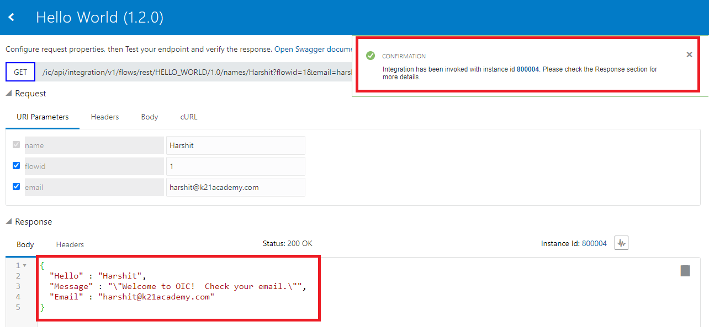Switch to the response Headers tab
Viewport: 709px width, 327px height.
point(70,244)
